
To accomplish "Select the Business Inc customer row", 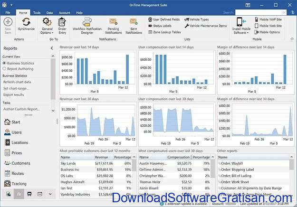I will tap(96, 169).
